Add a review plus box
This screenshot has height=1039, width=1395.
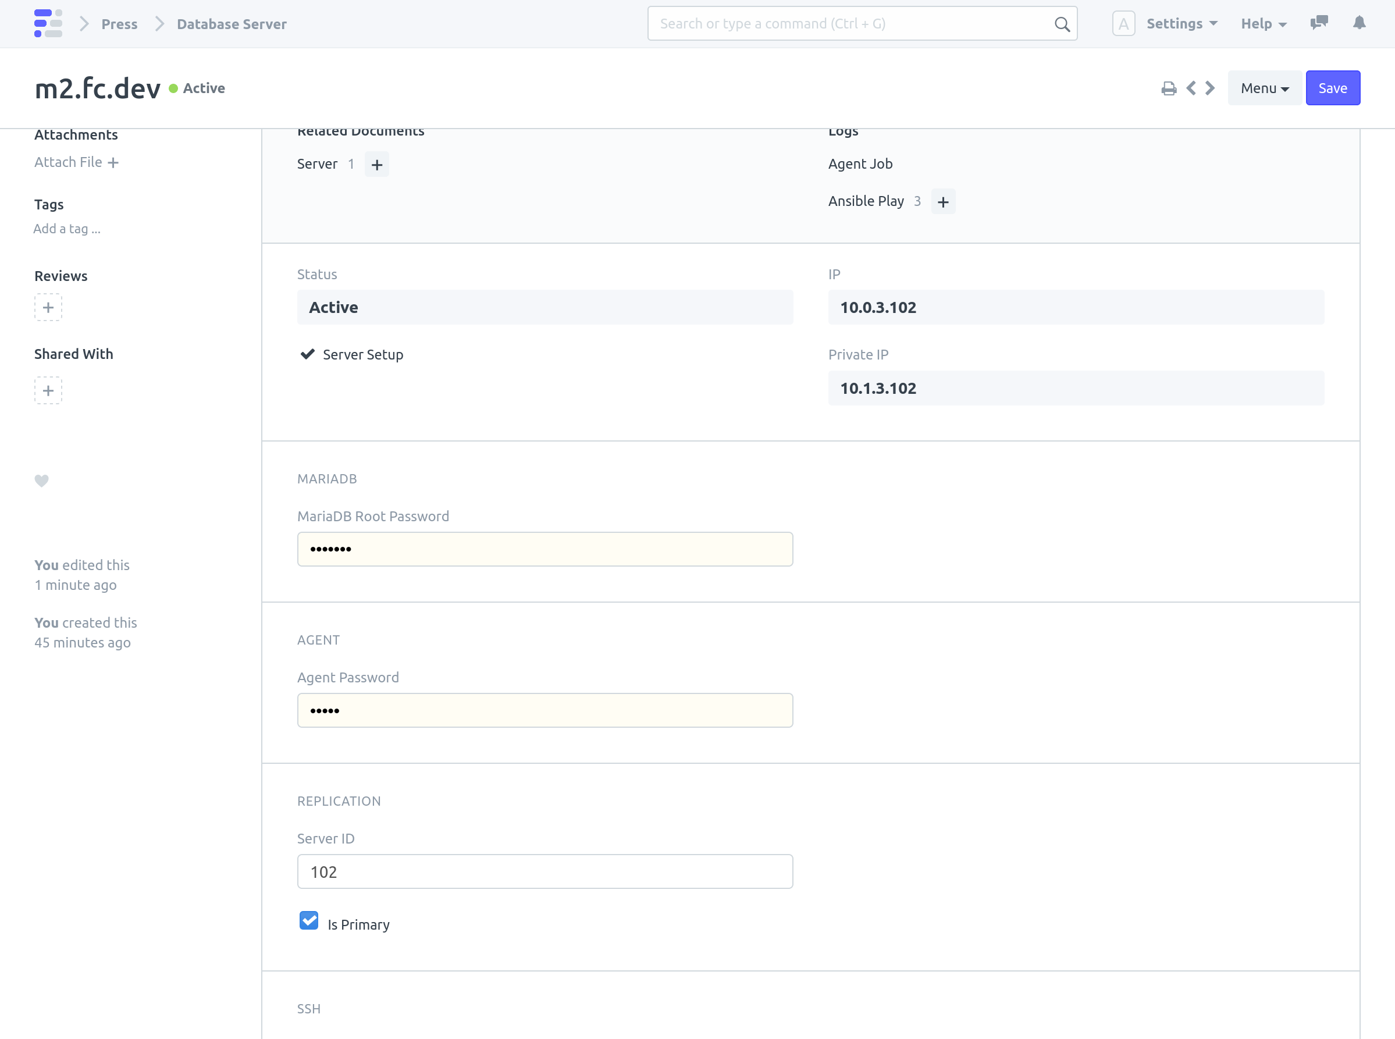click(48, 308)
